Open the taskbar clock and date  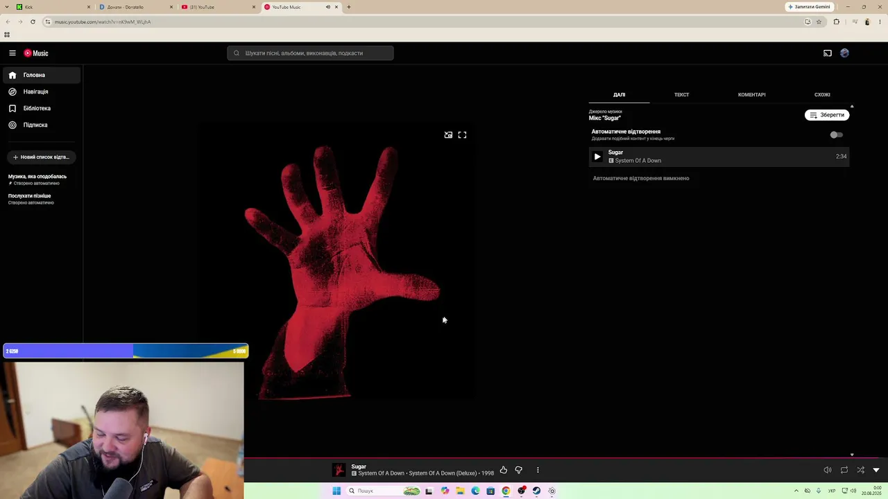pos(871,491)
